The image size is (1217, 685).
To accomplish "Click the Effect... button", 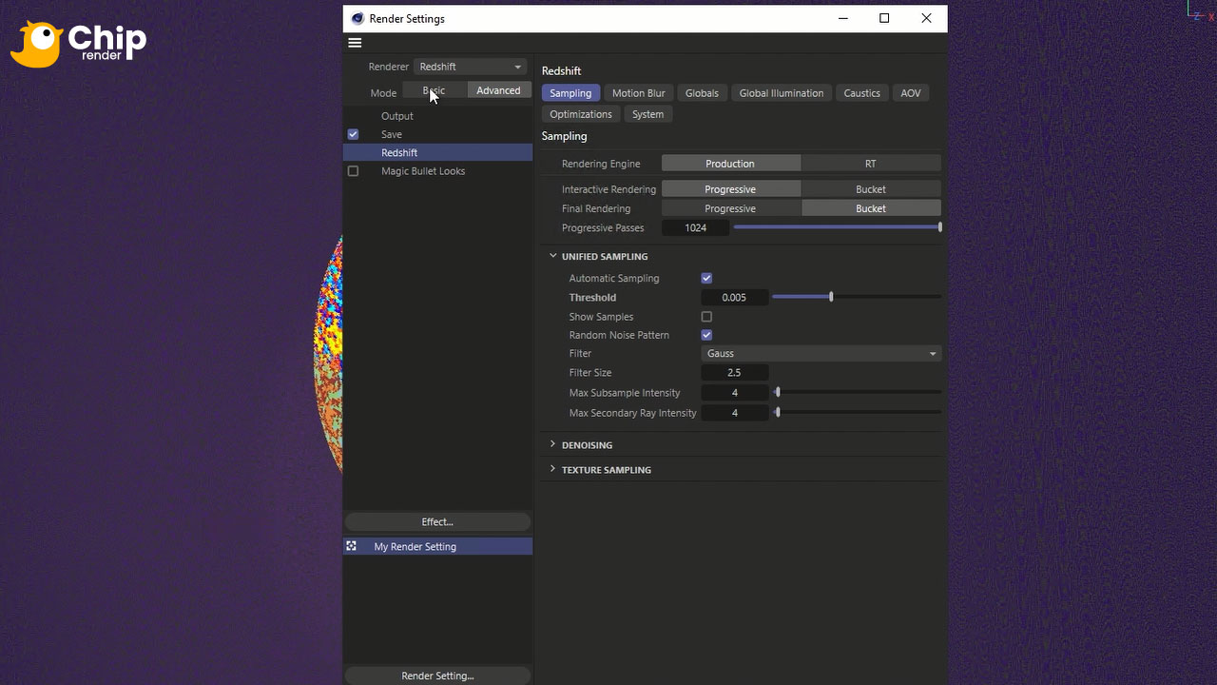I will [437, 521].
